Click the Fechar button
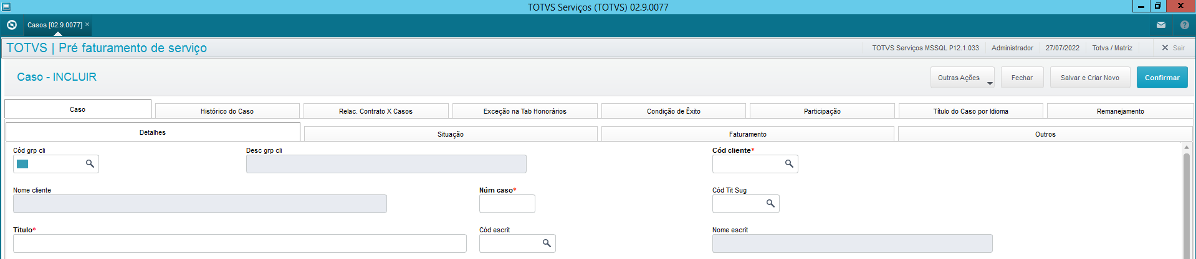1196x259 pixels. pyautogui.click(x=1022, y=78)
